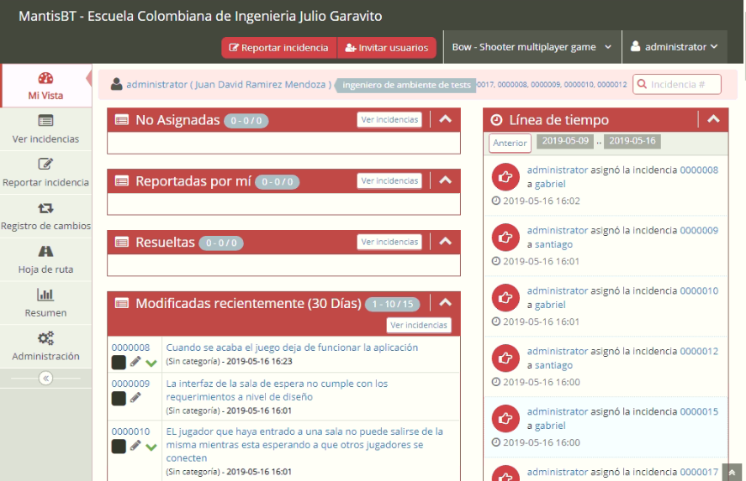
Task: Open issue 0000012 link in timeline
Action: [699, 351]
